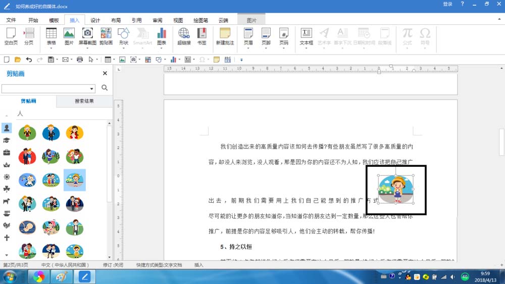This screenshot has height=284, width=505.
Task: Click the 登录 login link
Action: click(447, 4)
